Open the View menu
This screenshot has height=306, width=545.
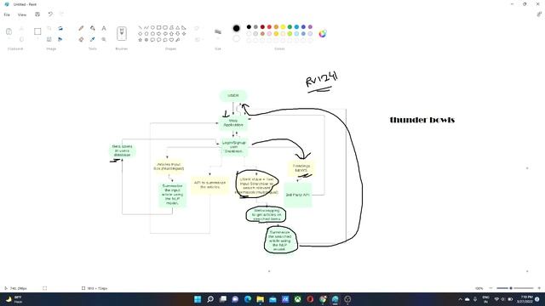(x=22, y=14)
